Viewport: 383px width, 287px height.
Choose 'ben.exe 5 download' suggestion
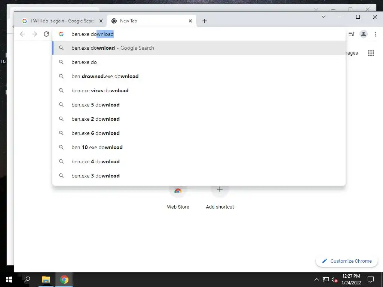[x=199, y=105]
